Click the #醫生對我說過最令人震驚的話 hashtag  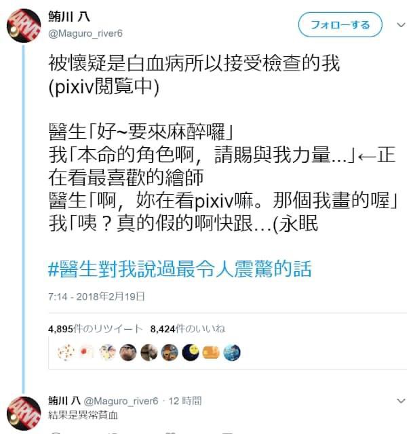click(180, 269)
